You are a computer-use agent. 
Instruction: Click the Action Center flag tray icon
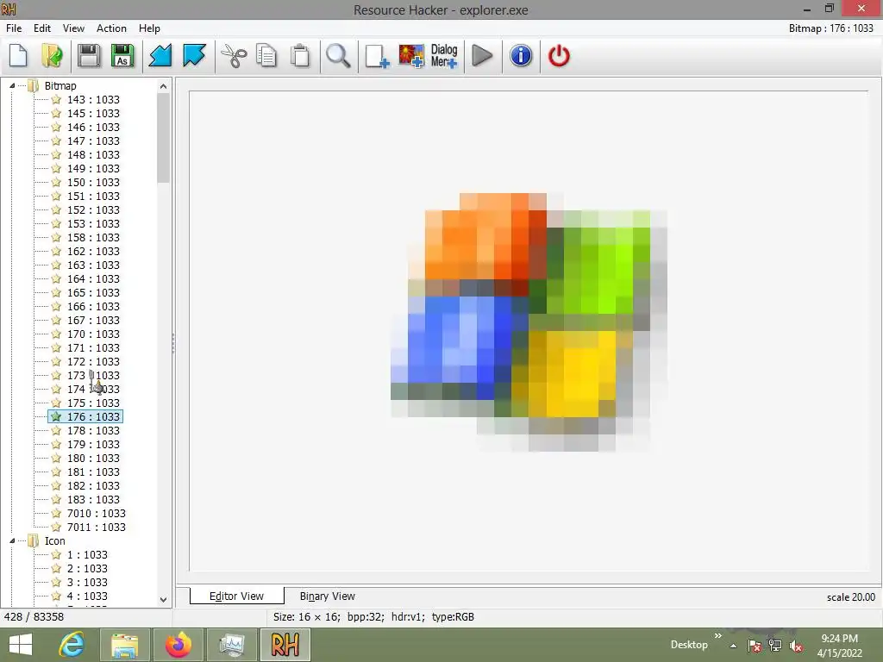pos(754,646)
